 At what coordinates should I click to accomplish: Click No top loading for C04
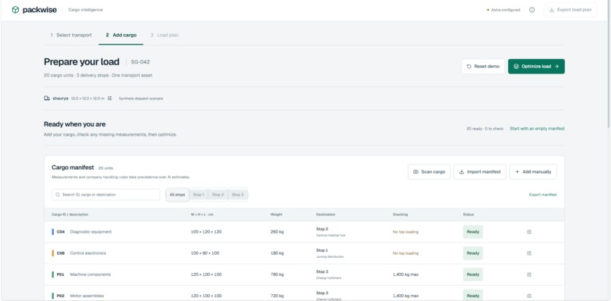pyautogui.click(x=406, y=232)
